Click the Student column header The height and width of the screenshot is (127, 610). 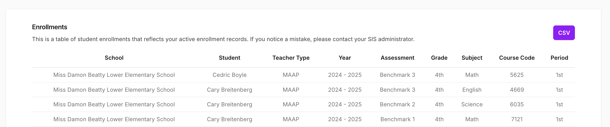[x=229, y=58]
